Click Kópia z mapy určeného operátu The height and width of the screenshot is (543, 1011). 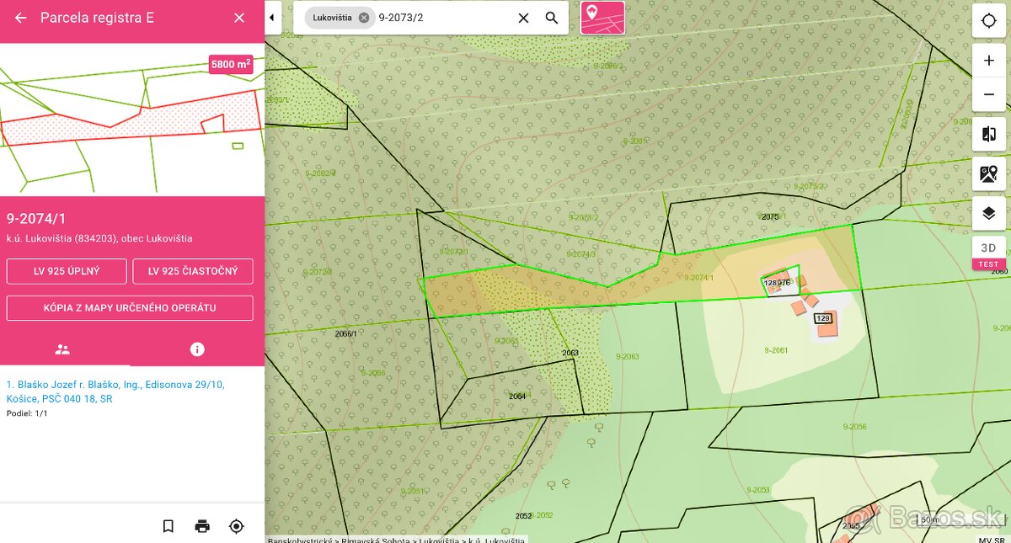(x=130, y=308)
